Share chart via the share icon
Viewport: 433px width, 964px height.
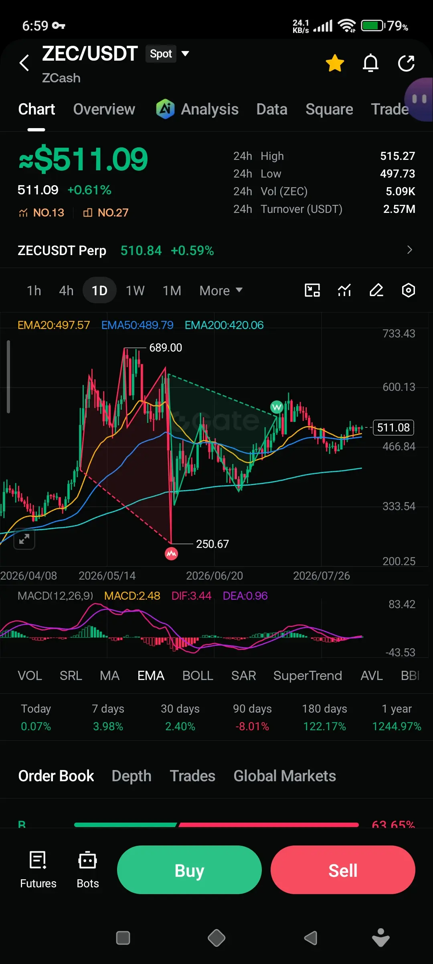406,63
